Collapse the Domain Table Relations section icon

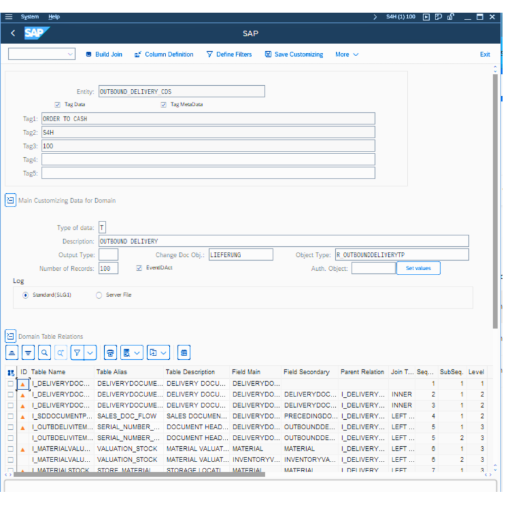pos(10,336)
